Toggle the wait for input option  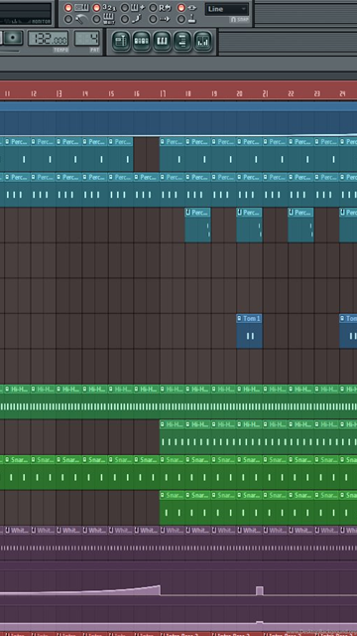point(96,19)
